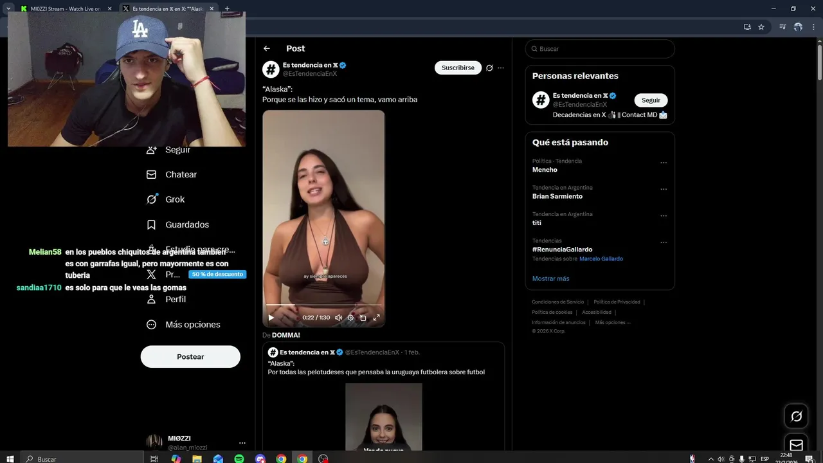The width and height of the screenshot is (823, 463).
Task: Open Perfil in sidebar
Action: (166, 299)
